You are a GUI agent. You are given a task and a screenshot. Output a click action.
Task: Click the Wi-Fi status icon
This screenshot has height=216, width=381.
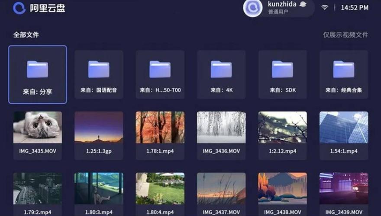click(324, 7)
